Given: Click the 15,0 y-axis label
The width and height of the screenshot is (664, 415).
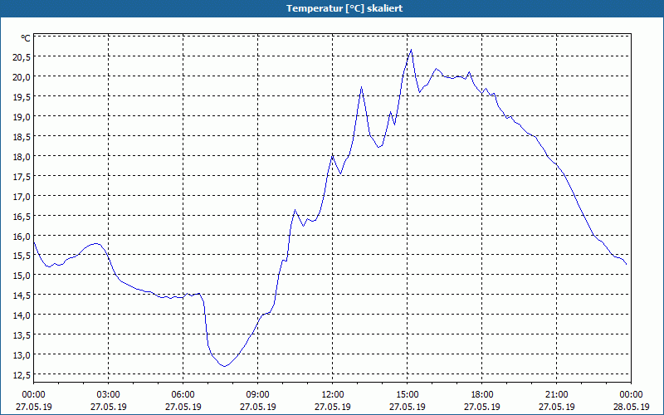Looking at the screenshot, I should coord(22,276).
